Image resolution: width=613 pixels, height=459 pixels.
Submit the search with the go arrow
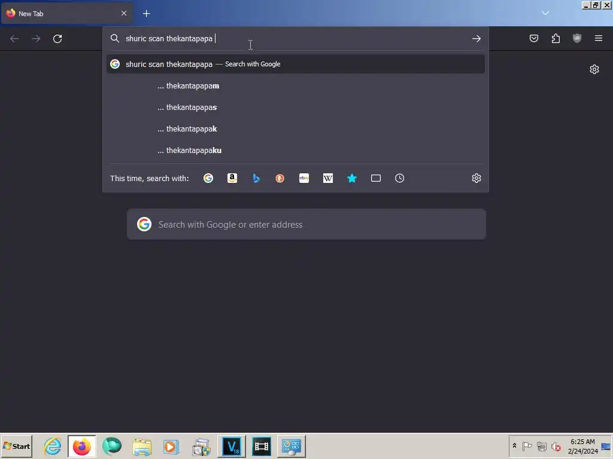click(x=476, y=39)
